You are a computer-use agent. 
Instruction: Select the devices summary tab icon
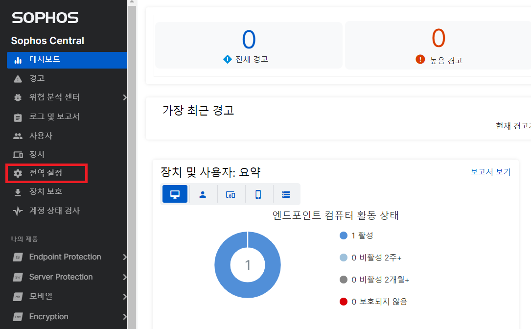pyautogui.click(x=231, y=194)
